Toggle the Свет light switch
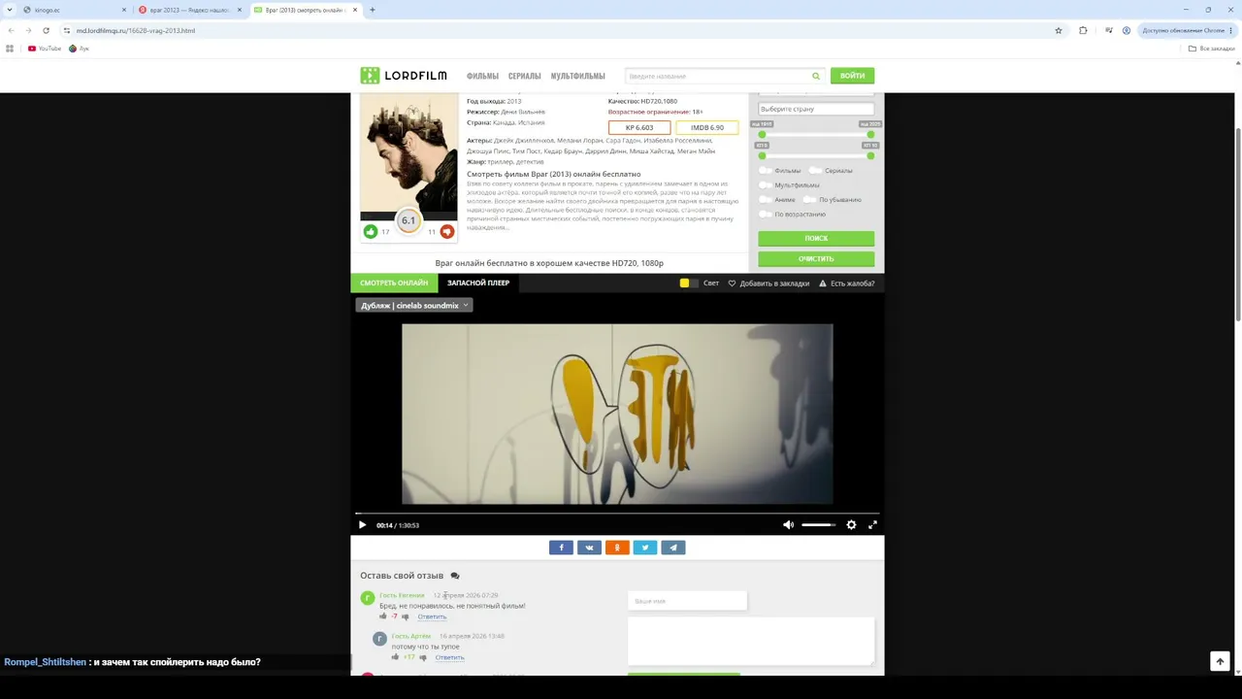Image resolution: width=1242 pixels, height=699 pixels. 689,283
